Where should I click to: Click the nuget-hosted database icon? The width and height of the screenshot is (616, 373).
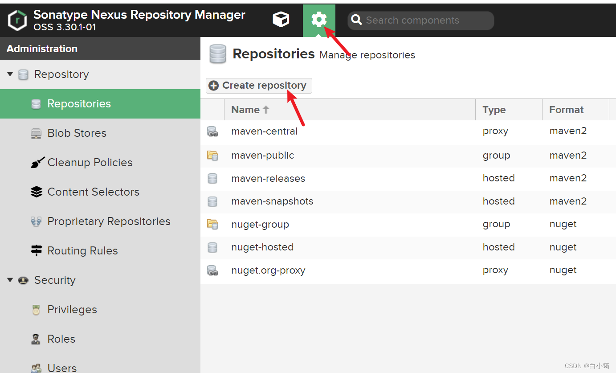pyautogui.click(x=212, y=247)
